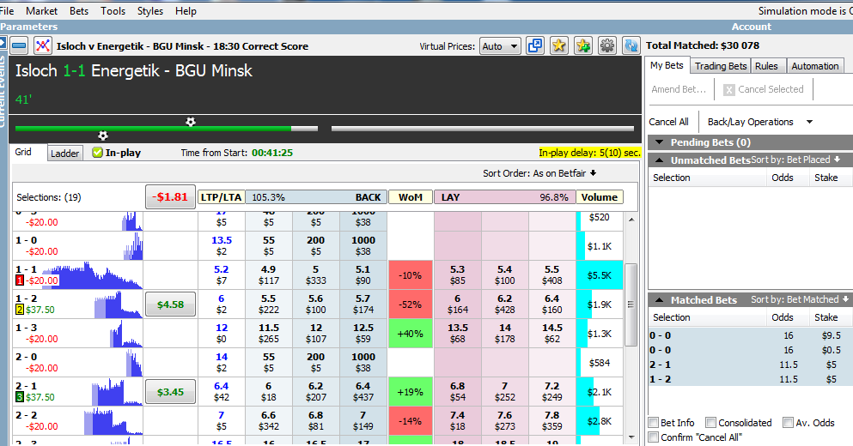Viewport: 853px width, 446px height.
Task: Expand the Unmatched Bets section arrow
Action: pos(660,160)
